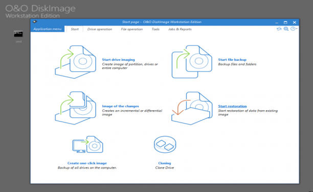The image size is (313, 192).
Task: Click 'Backup of all drives on the computer' text
Action: click(x=87, y=167)
